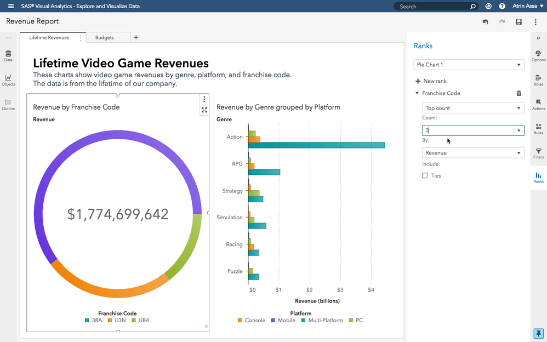Click the green UB4 legend swatch
This screenshot has width=547, height=342.
click(134, 321)
